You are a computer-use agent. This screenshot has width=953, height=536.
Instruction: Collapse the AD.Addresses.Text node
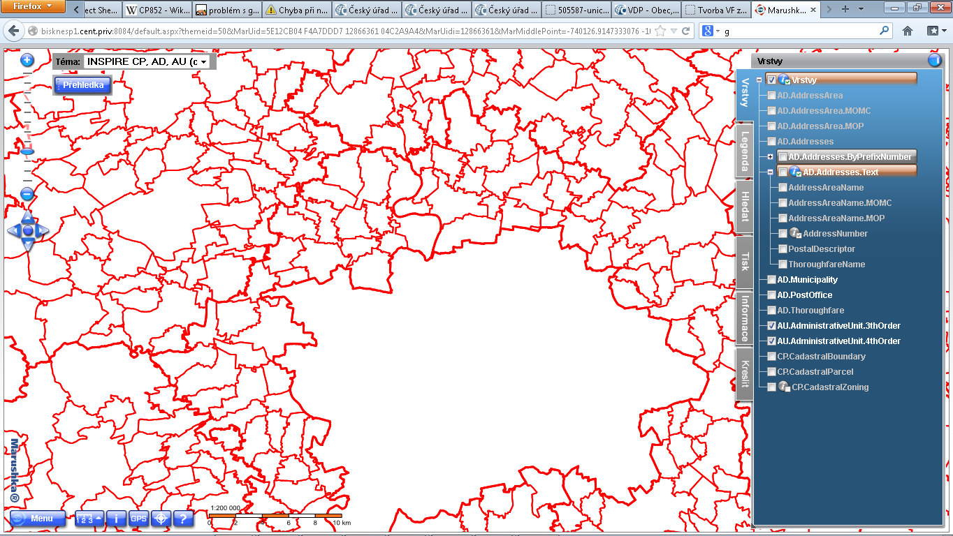[x=770, y=172]
